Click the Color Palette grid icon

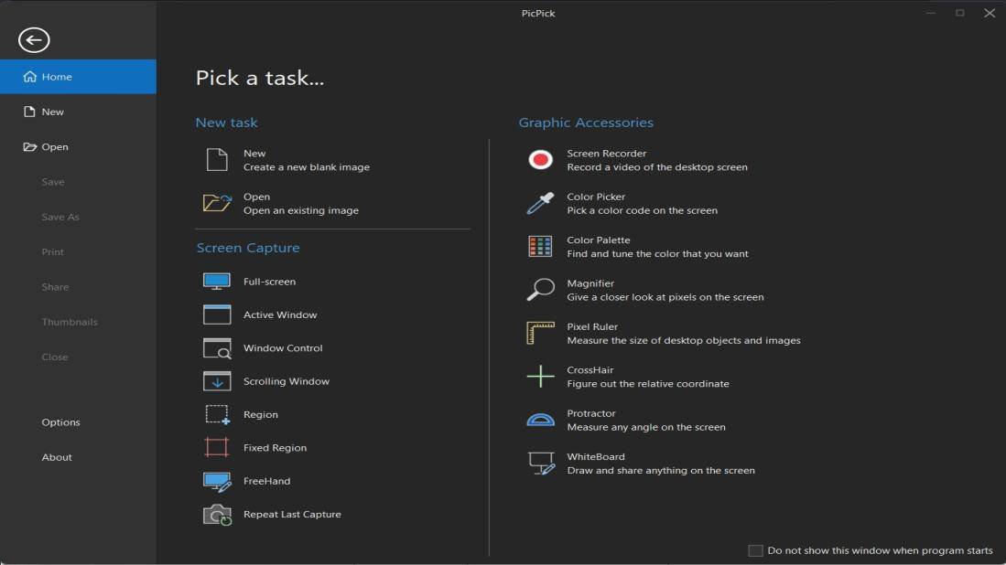click(x=540, y=247)
